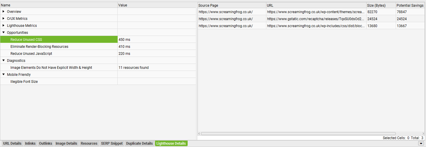Click the Diagnostics label

16,61
